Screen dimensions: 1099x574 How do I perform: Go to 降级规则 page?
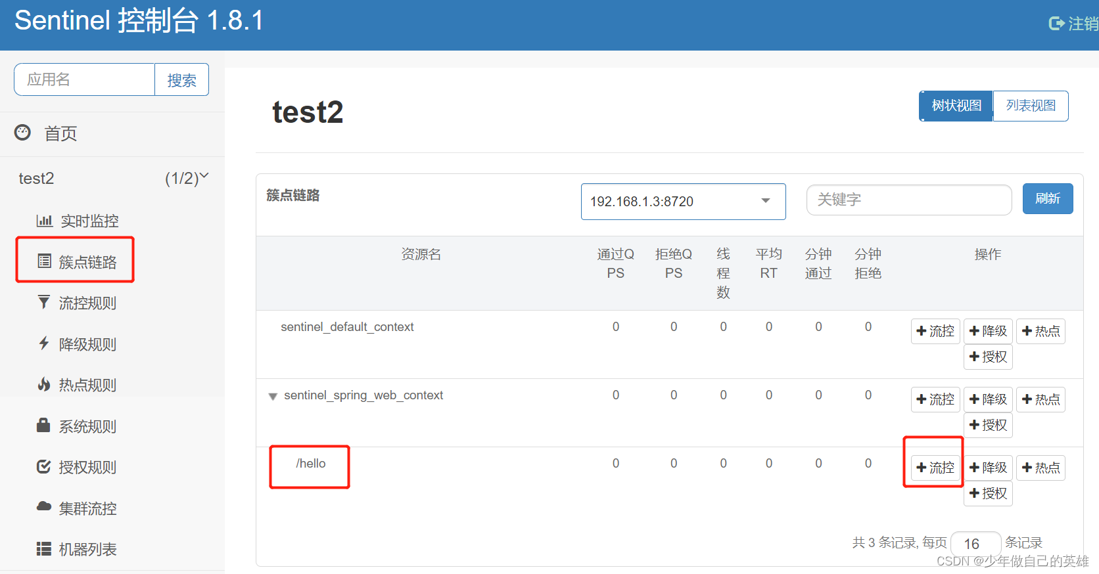pos(87,344)
